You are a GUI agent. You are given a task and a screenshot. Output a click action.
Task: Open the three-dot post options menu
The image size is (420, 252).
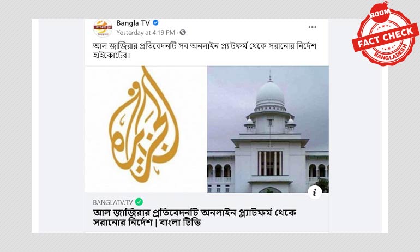(313, 27)
